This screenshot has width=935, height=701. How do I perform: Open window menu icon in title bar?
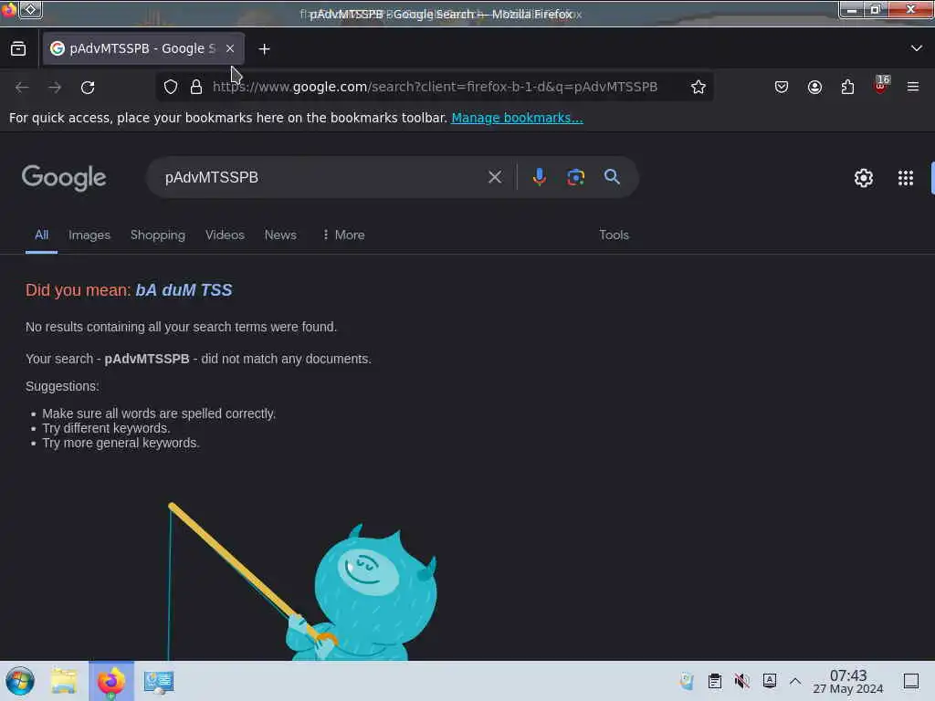(x=8, y=10)
